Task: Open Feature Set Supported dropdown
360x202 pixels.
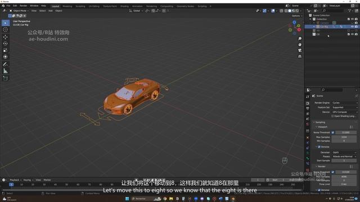Action: (345, 107)
